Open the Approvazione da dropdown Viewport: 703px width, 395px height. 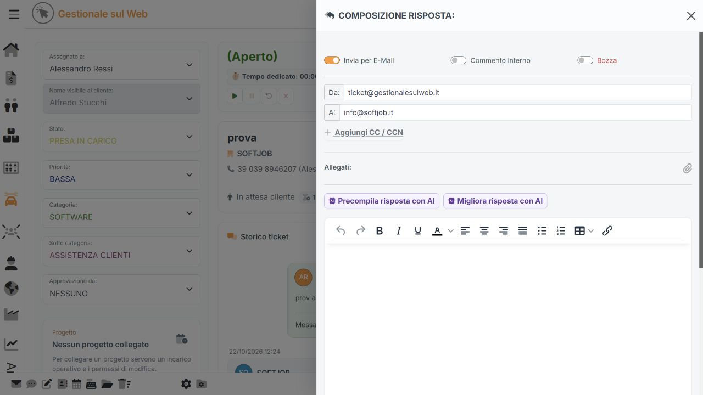point(121,289)
